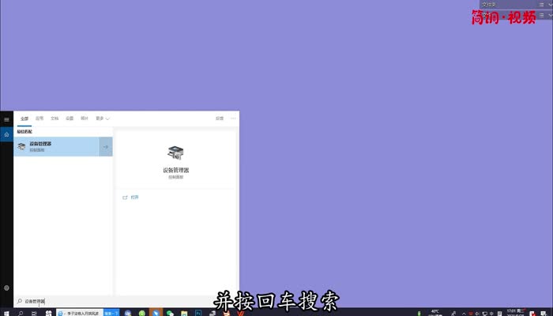The width and height of the screenshot is (553, 316).
Task: Open File Explorer folder icon on taskbar
Action: [x=185, y=314]
